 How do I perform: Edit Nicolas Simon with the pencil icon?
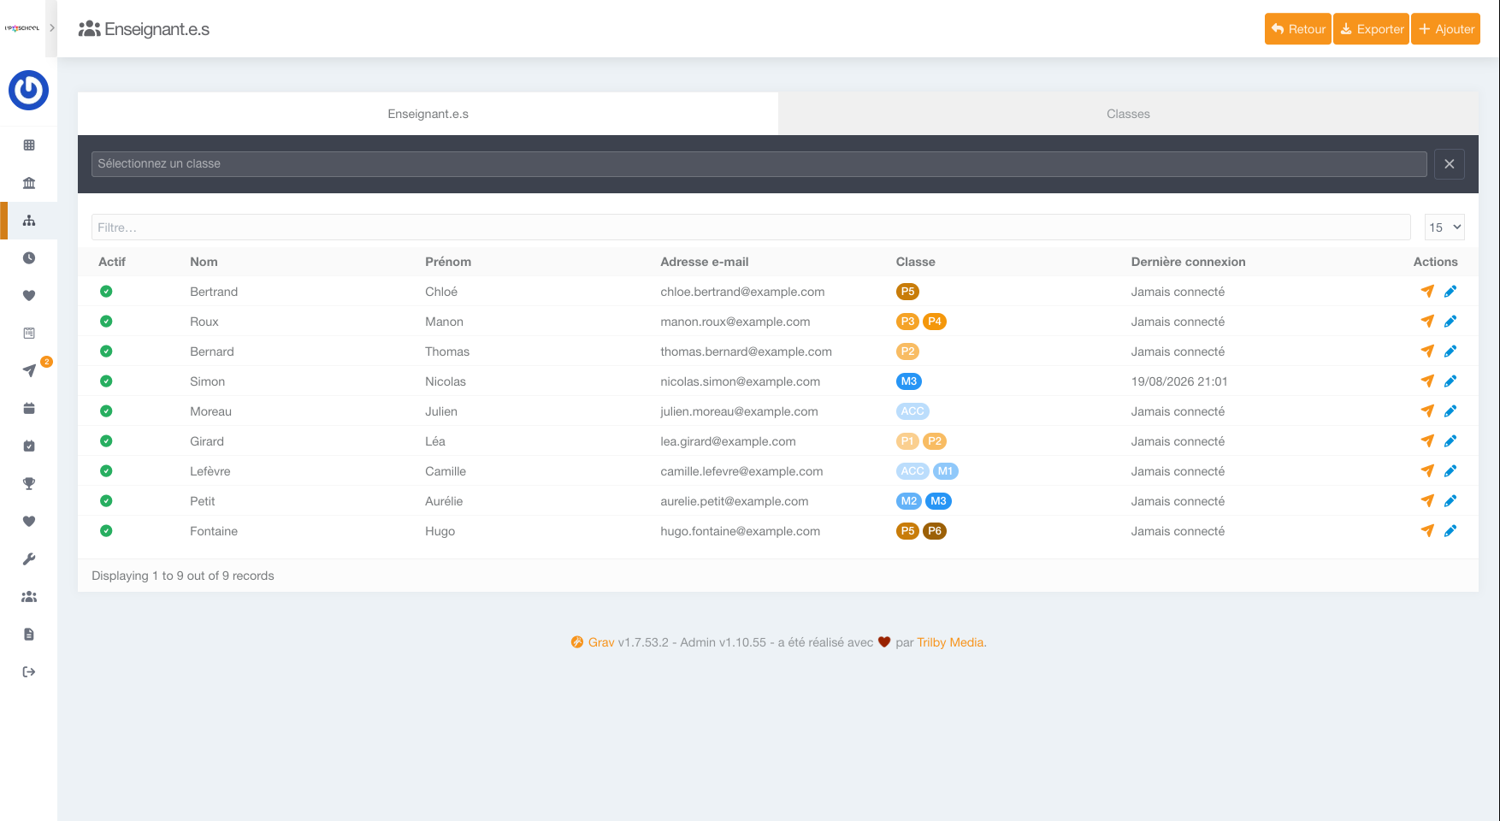(1450, 381)
